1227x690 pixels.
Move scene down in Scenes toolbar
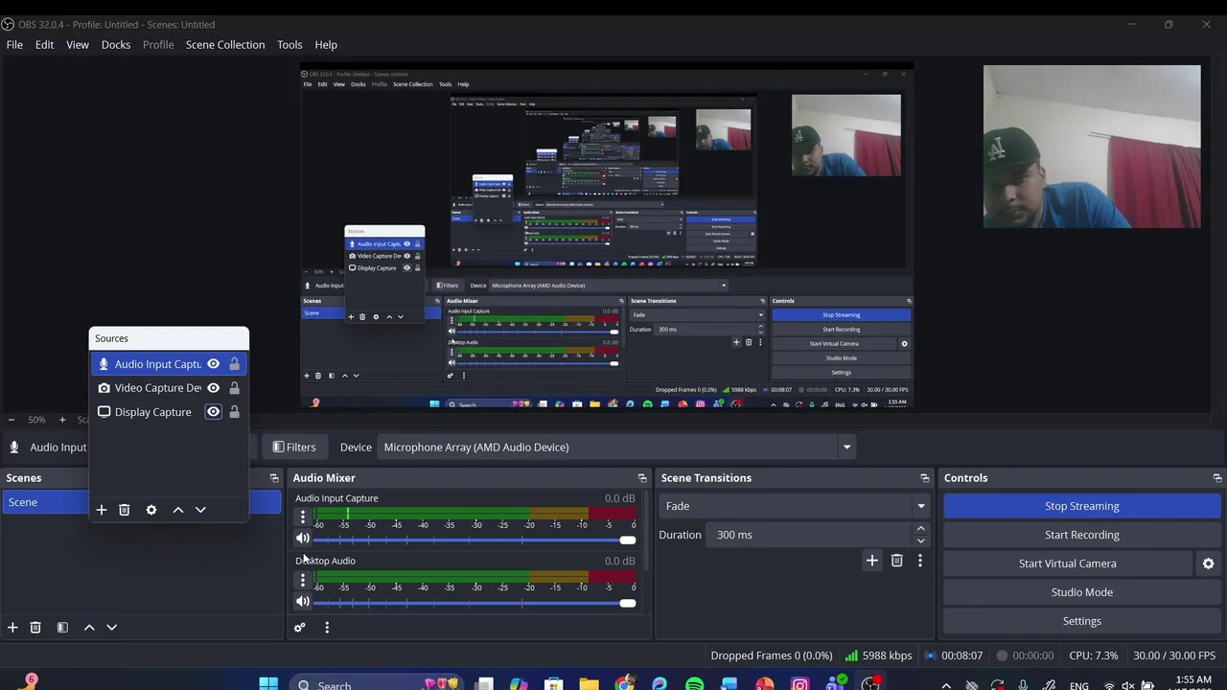111,627
